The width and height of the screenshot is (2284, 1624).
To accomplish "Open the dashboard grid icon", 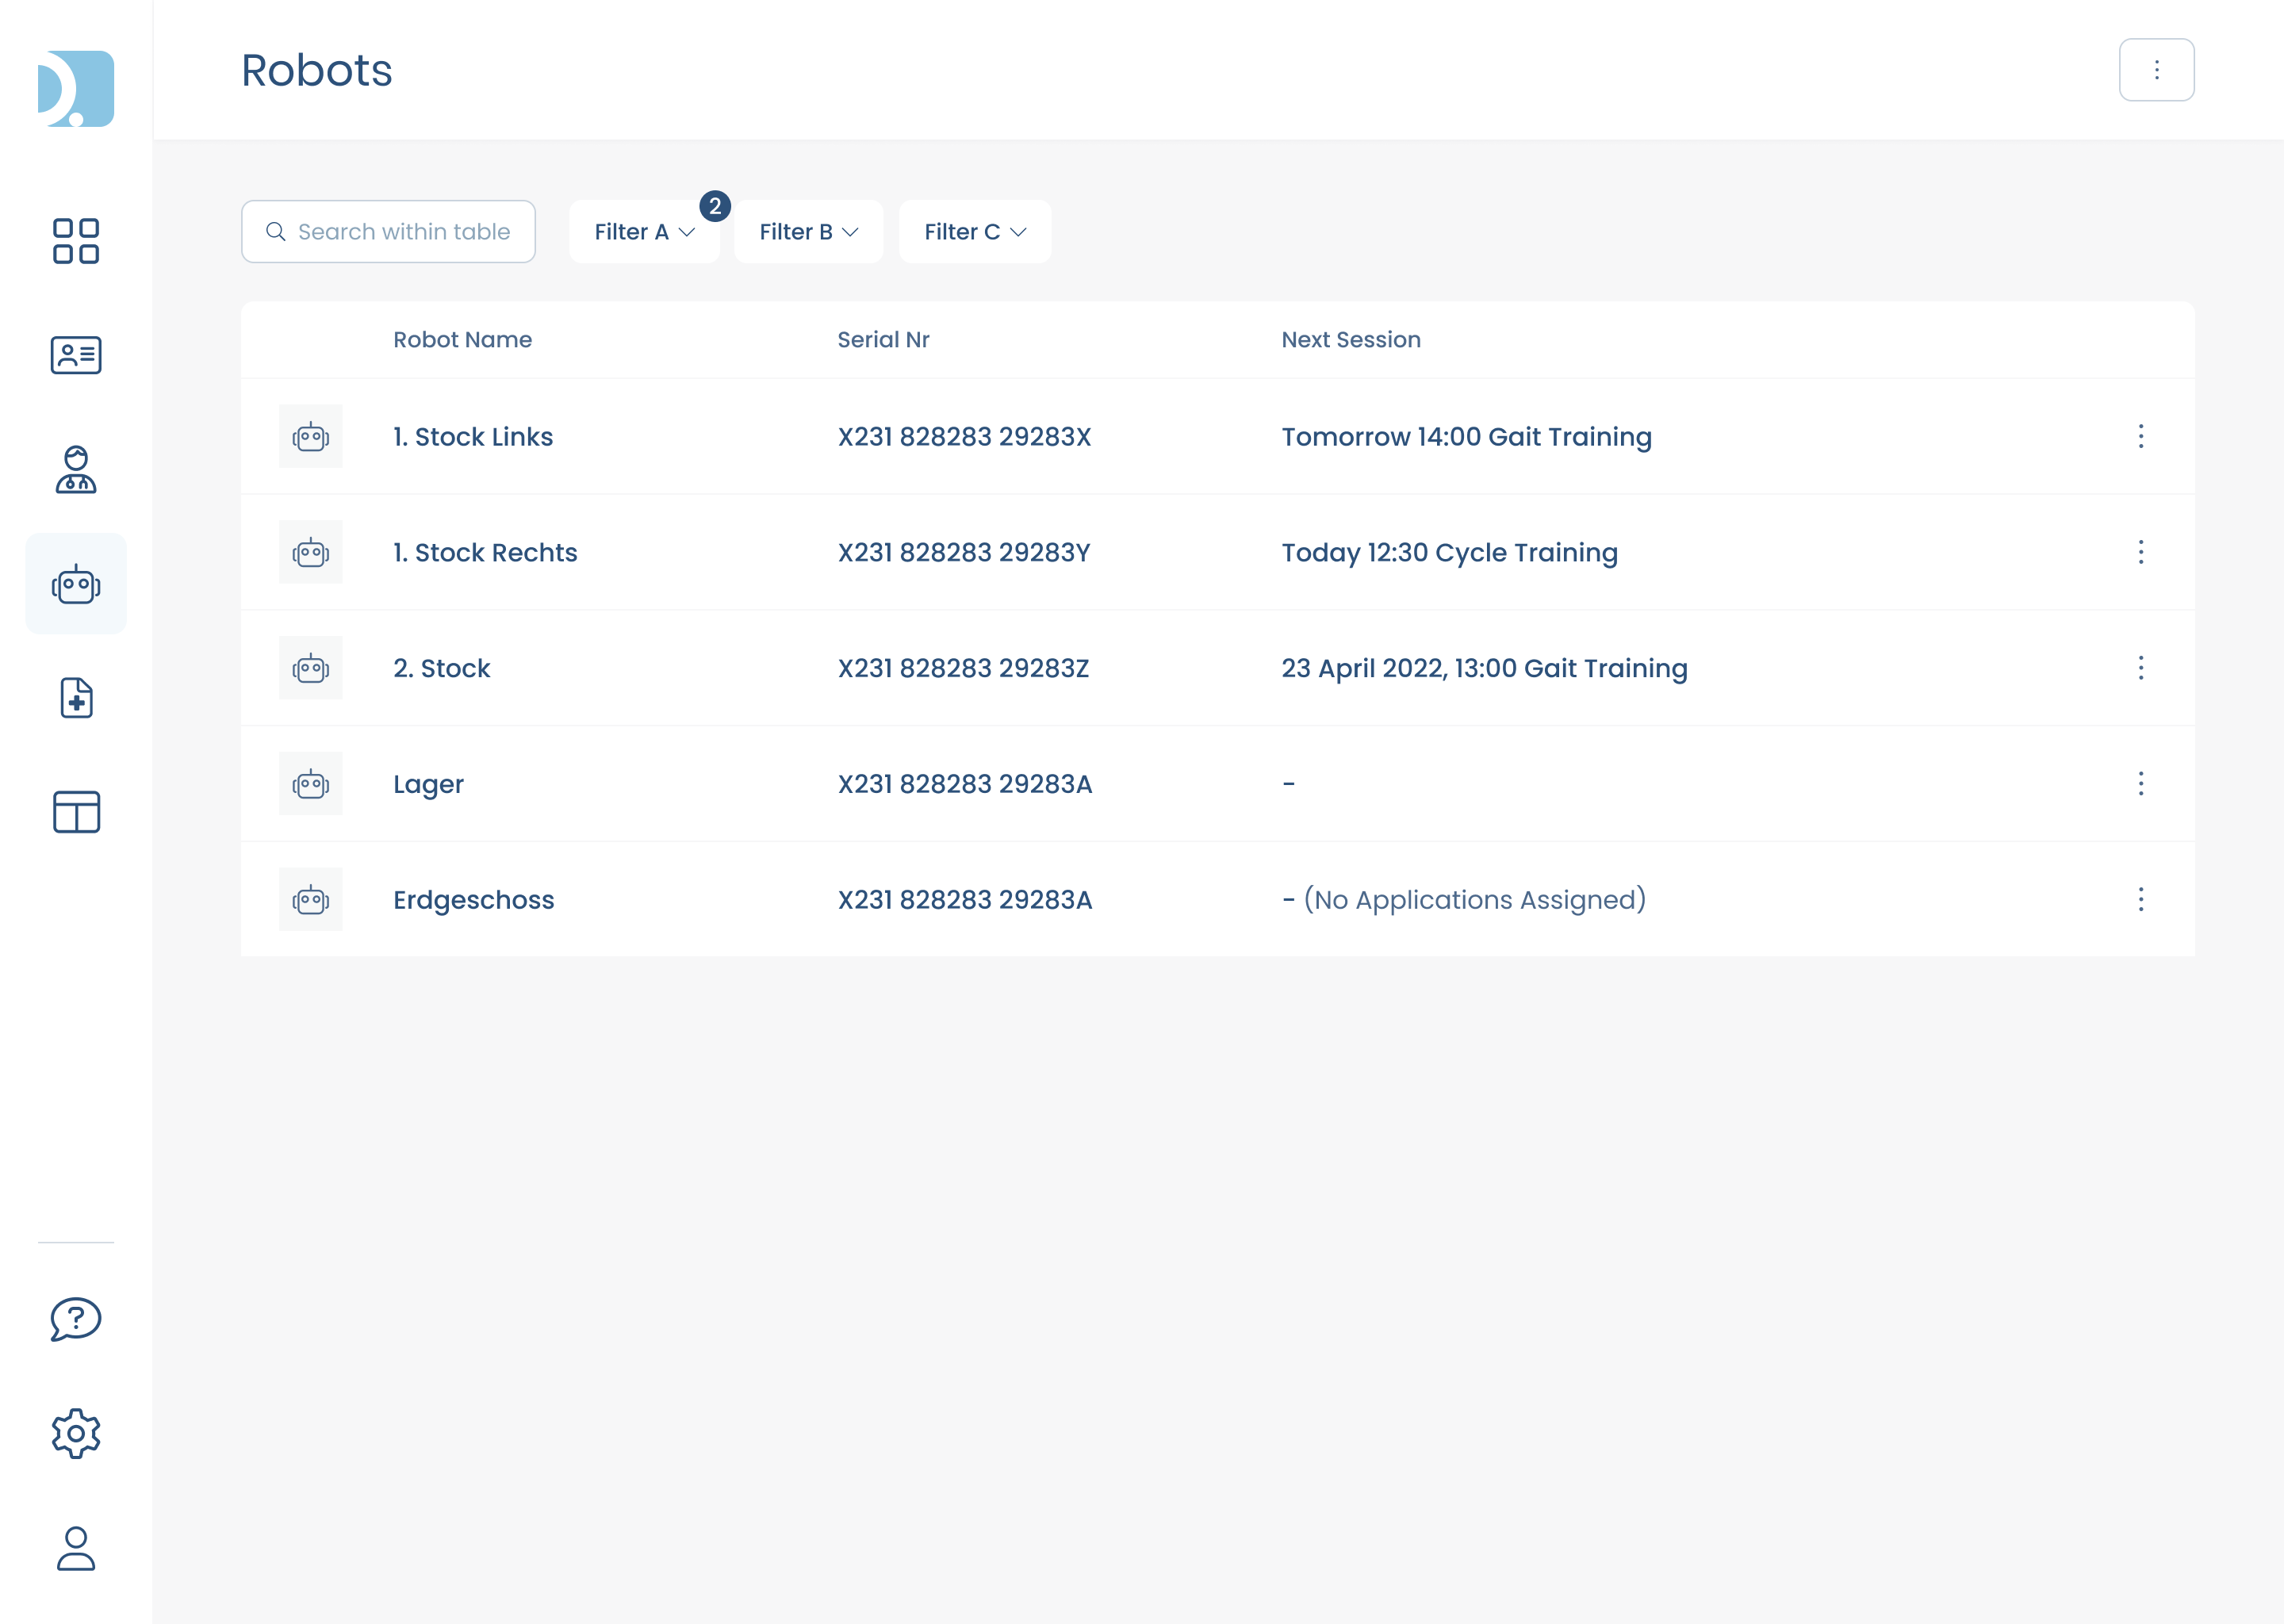I will 76,241.
